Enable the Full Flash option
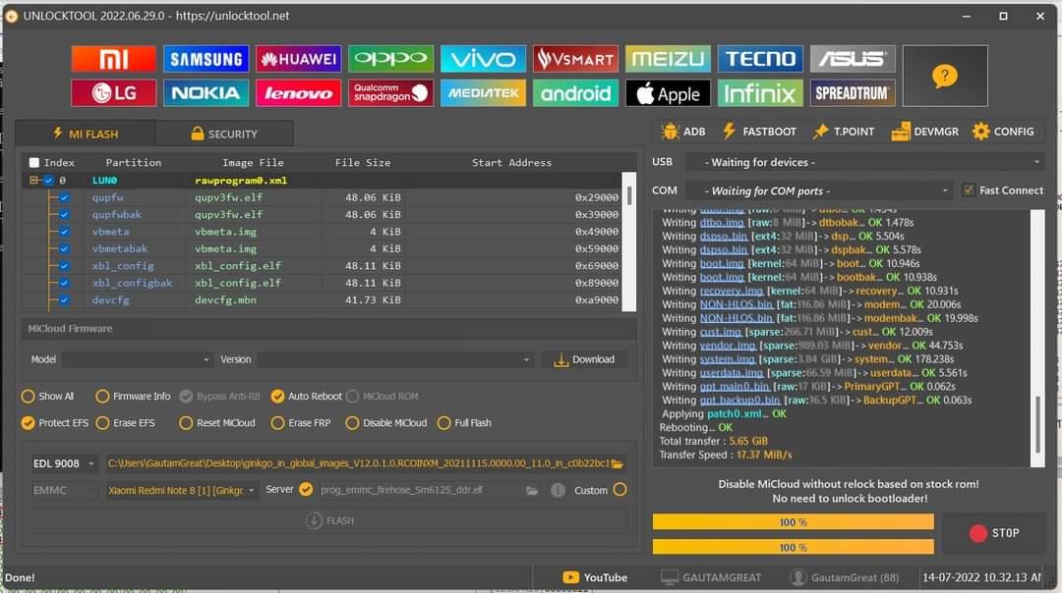 pyautogui.click(x=443, y=422)
